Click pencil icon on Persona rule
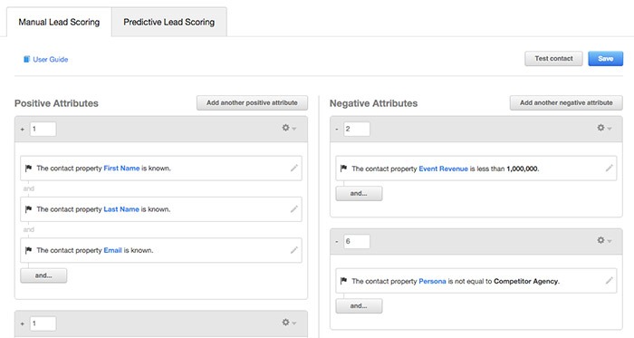634x338 pixels. [x=609, y=280]
